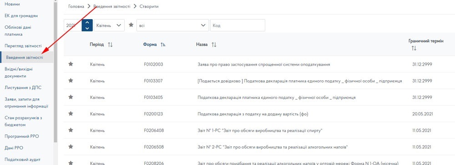Focus the Код search field
Screen dimensions: 455x165
point(238,25)
